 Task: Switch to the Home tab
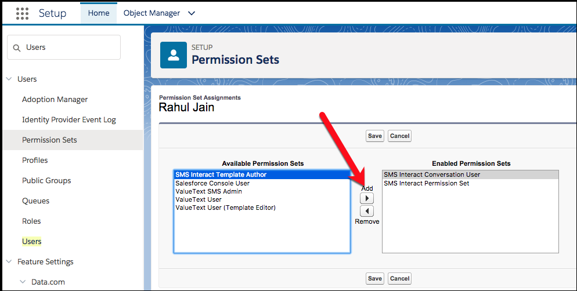pos(99,13)
